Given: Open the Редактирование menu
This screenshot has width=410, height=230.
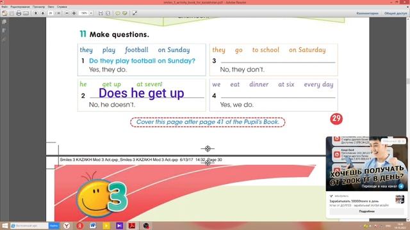Looking at the screenshot, I should (20, 7).
